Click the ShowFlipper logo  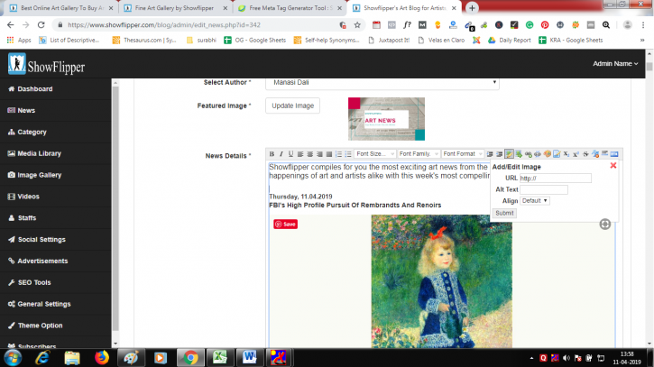(x=46, y=64)
